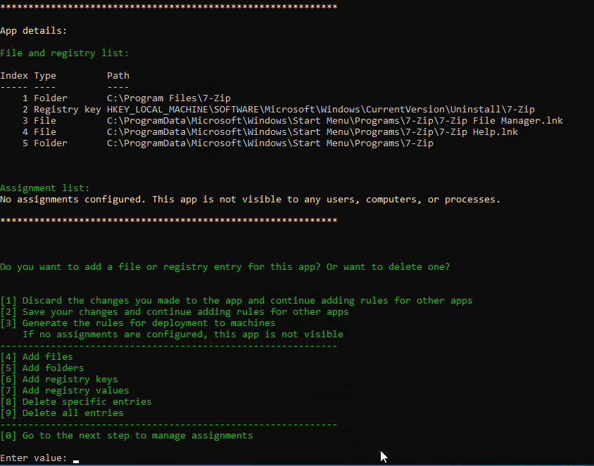The width and height of the screenshot is (594, 466).
Task: Click the HKEY_LOCAL_MACHINE Uninstall registry key path
Action: [x=320, y=110]
